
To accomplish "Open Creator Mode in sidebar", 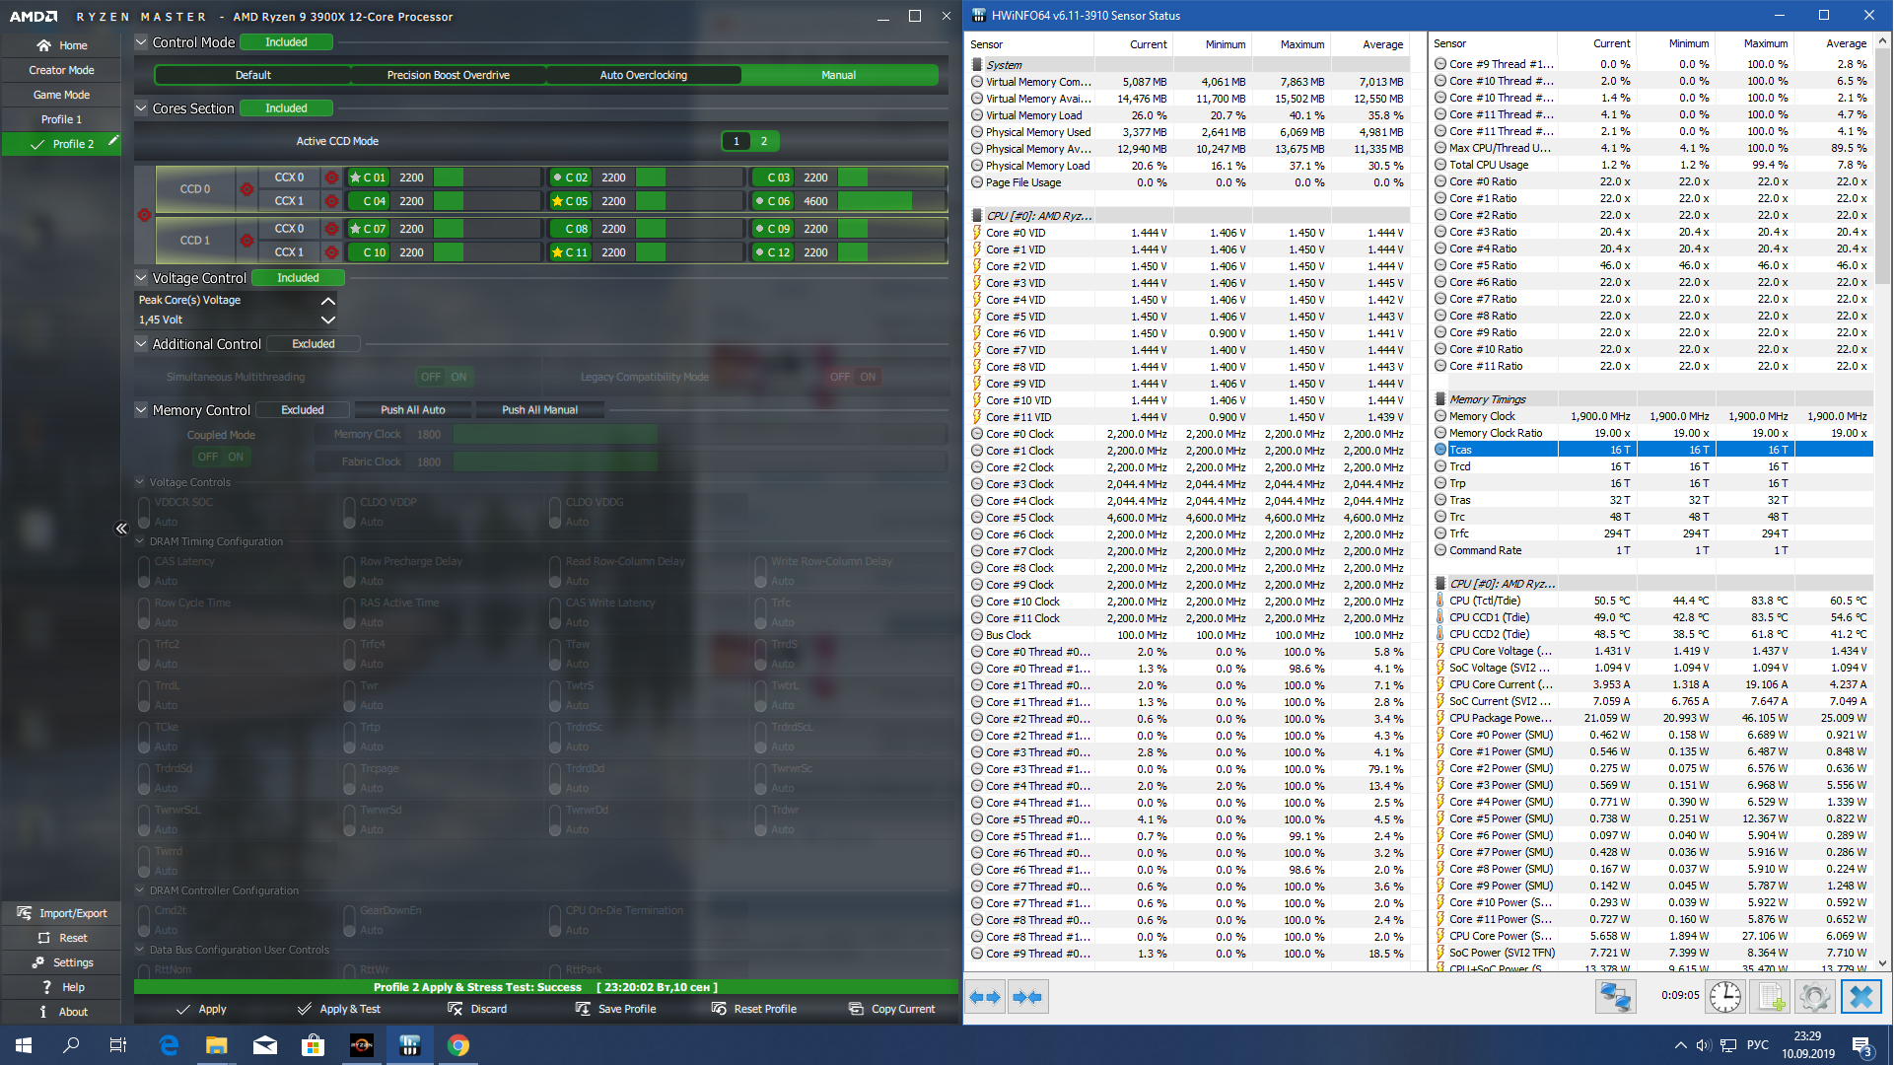I will (x=61, y=70).
